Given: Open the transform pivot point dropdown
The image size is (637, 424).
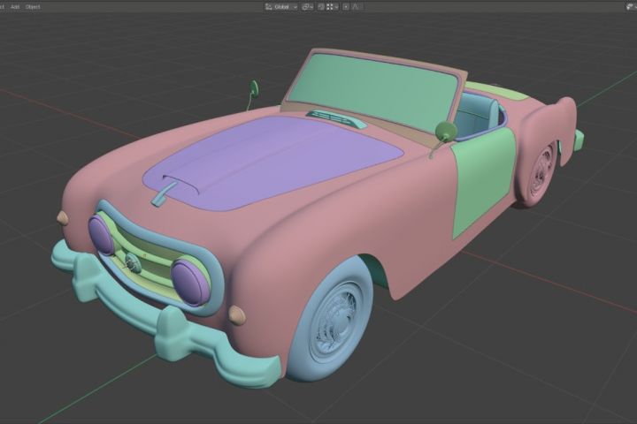Looking at the screenshot, I should point(307,6).
